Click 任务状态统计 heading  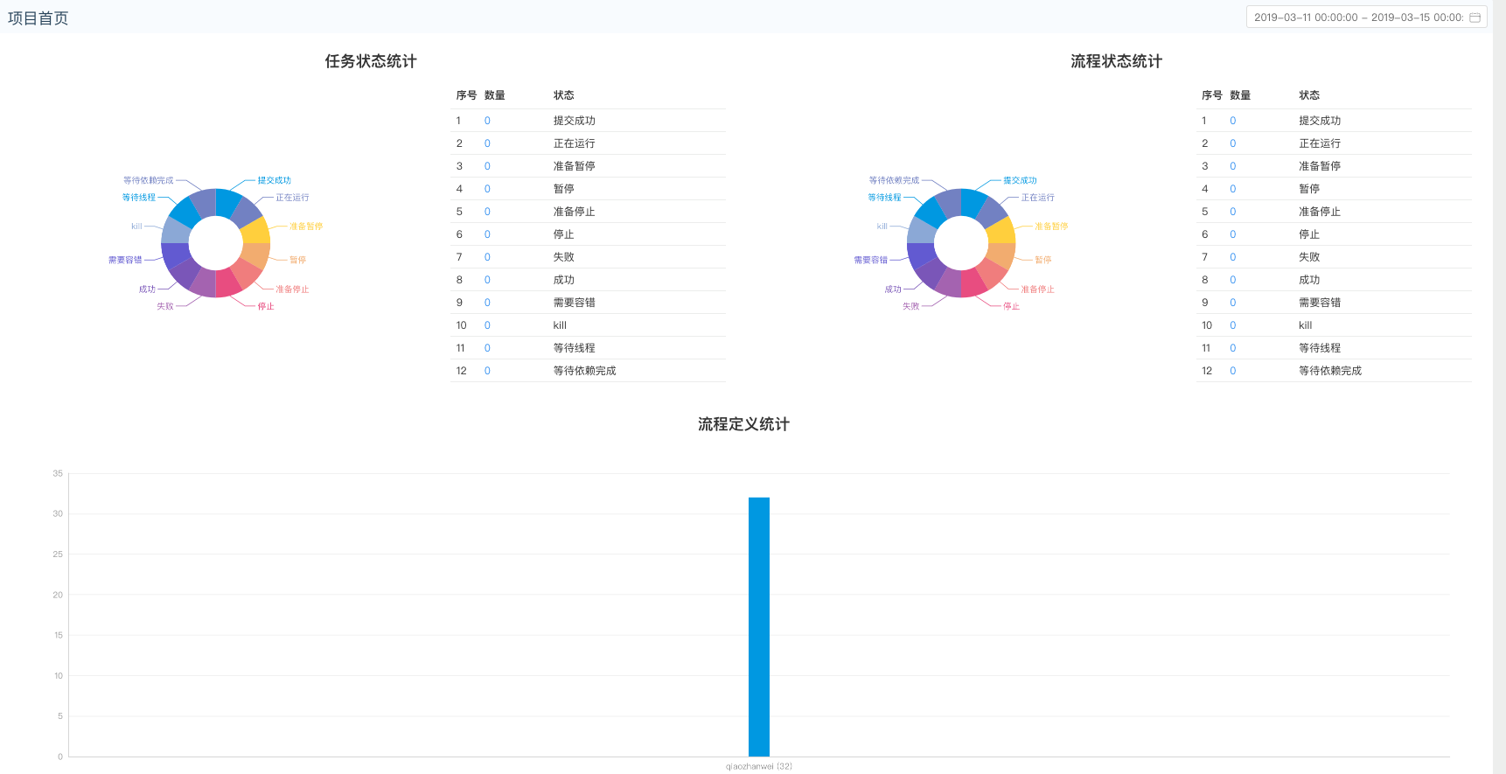pos(371,61)
